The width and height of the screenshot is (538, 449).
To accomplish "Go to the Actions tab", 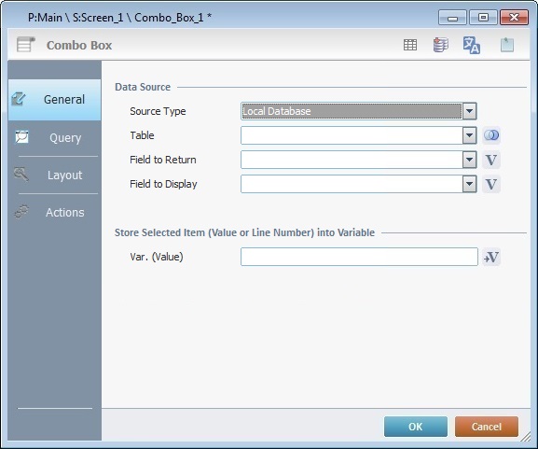I will (55, 212).
